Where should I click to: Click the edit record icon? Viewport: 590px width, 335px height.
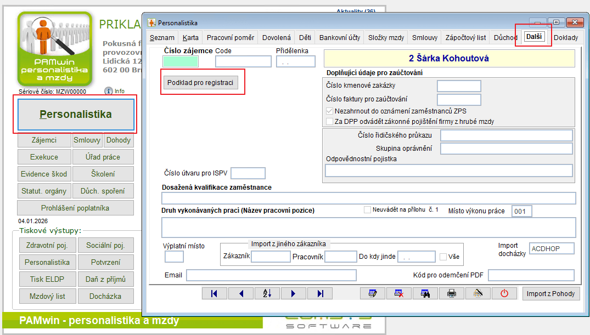click(x=373, y=293)
